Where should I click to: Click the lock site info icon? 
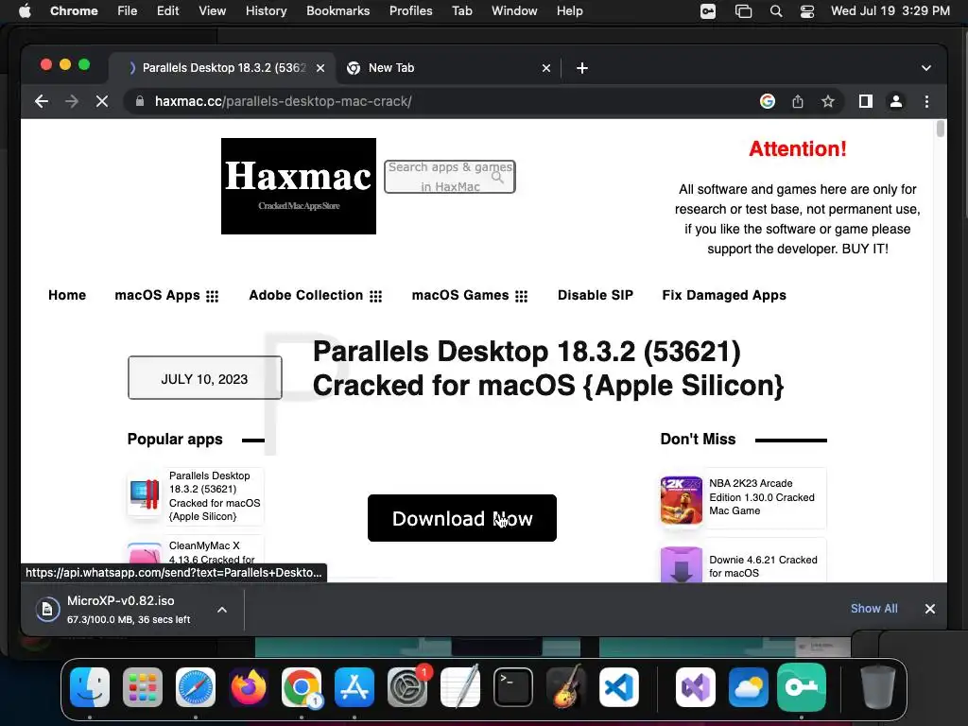[140, 101]
